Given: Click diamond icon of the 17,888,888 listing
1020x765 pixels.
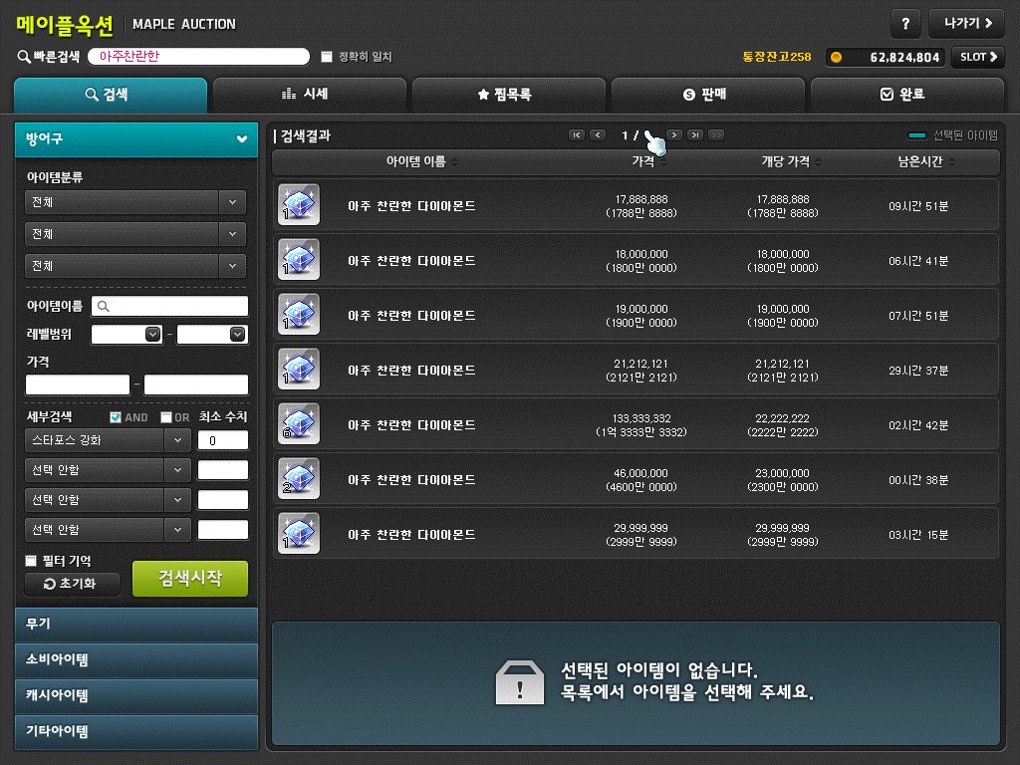Looking at the screenshot, I should tap(299, 205).
